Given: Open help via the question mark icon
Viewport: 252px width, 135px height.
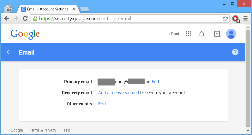Looking at the screenshot, I should point(235,52).
